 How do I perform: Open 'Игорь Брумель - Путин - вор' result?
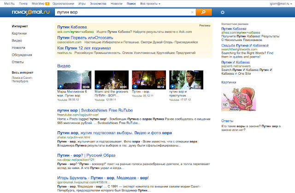click(x=103, y=178)
